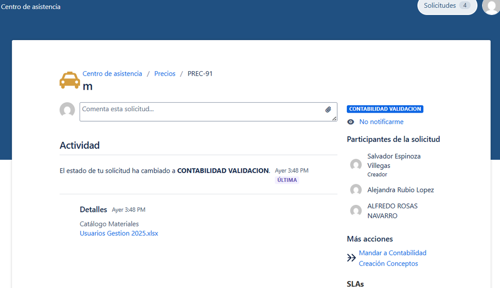Viewport: 500px width, 288px height.
Task: Click the Catálogo Materiales label
Action: pyautogui.click(x=109, y=224)
